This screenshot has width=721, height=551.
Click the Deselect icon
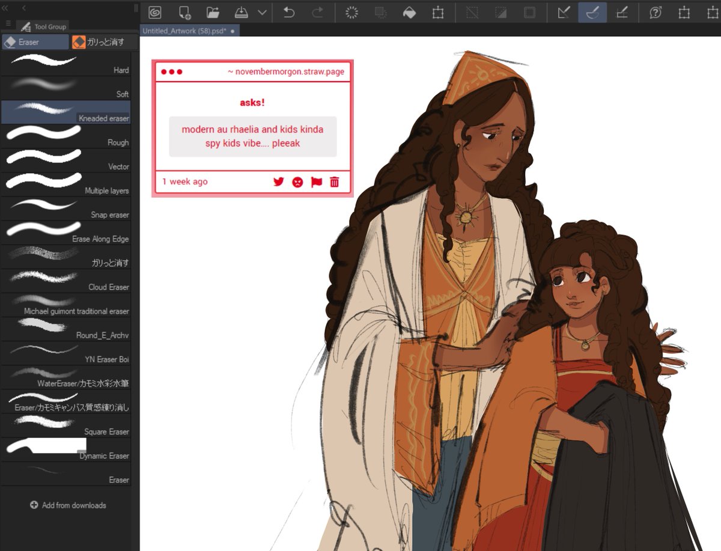click(472, 12)
